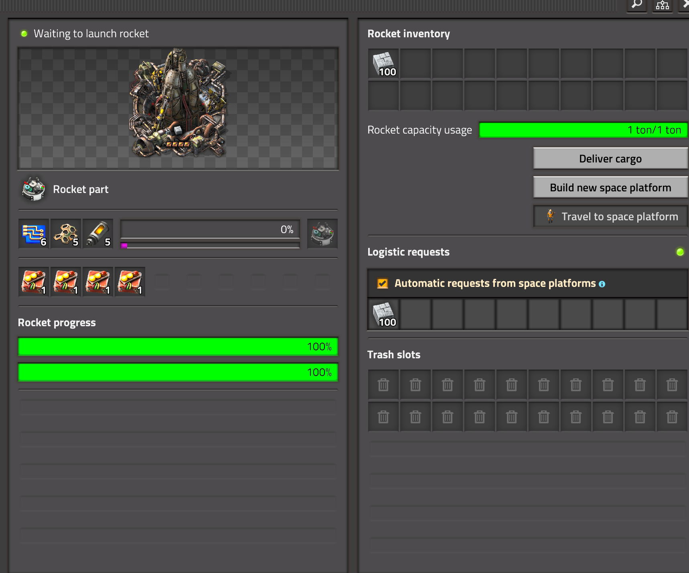This screenshot has height=573, width=689.
Task: Click the processing unit ingredient icon
Action: click(x=34, y=234)
